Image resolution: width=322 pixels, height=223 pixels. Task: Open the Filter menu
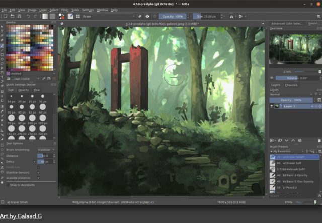pos(65,10)
